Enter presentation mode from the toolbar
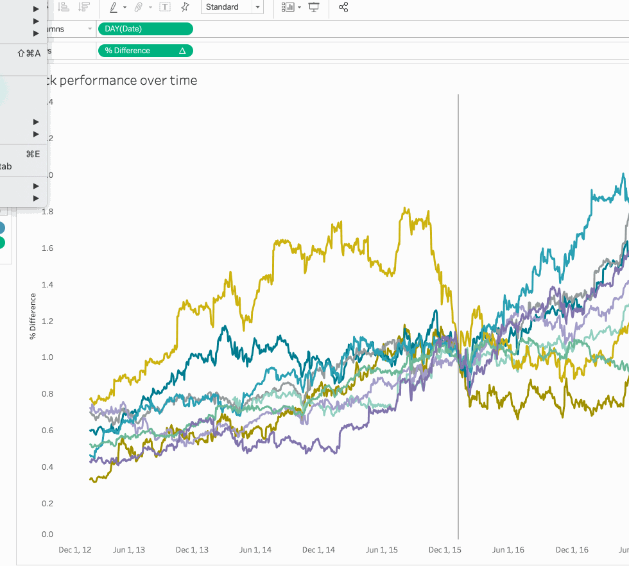This screenshot has height=566, width=629. [314, 7]
